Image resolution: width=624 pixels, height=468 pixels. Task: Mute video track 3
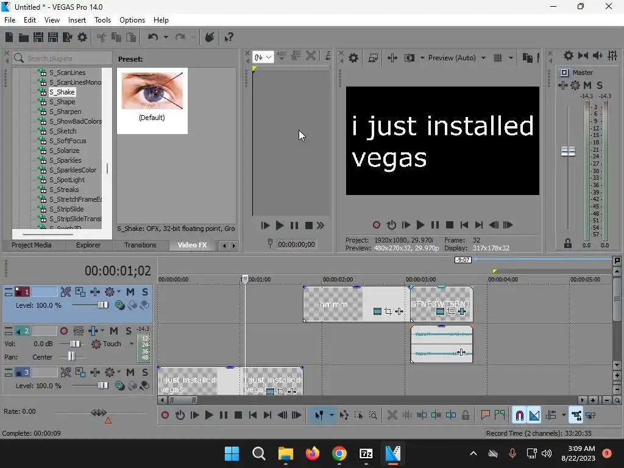[x=130, y=372]
